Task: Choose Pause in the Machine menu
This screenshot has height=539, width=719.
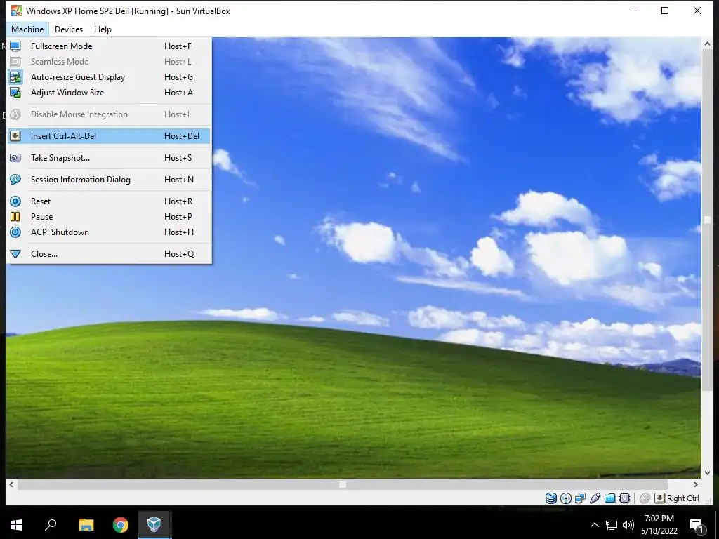Action: (x=109, y=217)
